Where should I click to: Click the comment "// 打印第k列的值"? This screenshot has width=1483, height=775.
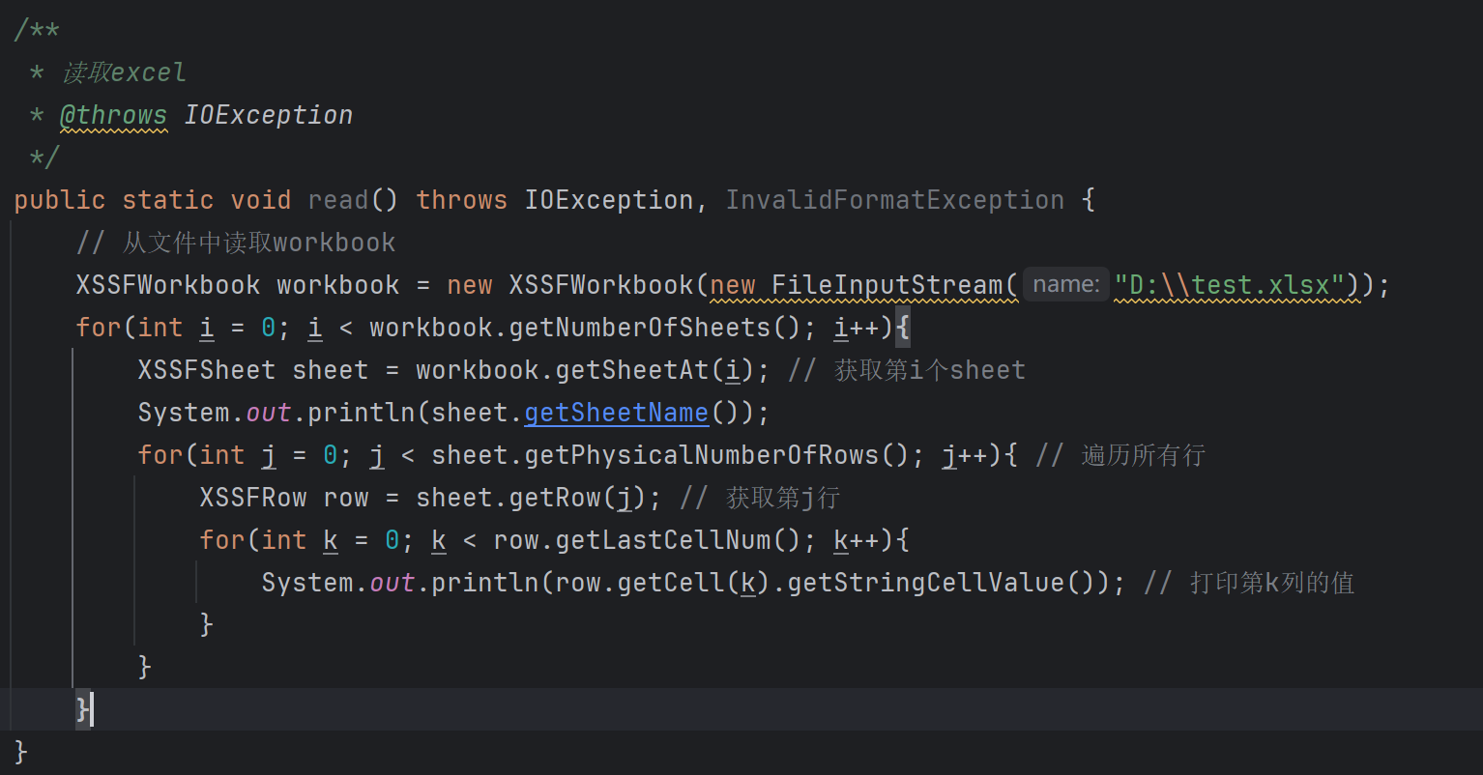click(1249, 583)
